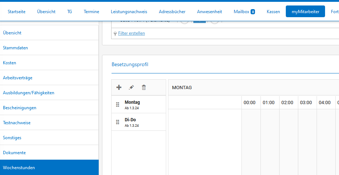Open Stammdaten in the sidebar
339x175 pixels.
point(15,48)
